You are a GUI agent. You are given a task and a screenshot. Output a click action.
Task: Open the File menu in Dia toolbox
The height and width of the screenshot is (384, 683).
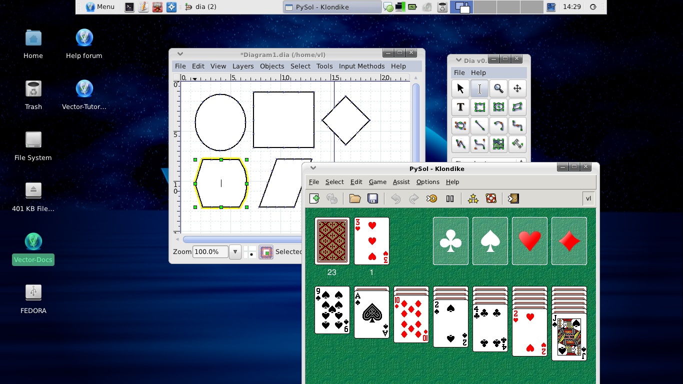(x=459, y=72)
